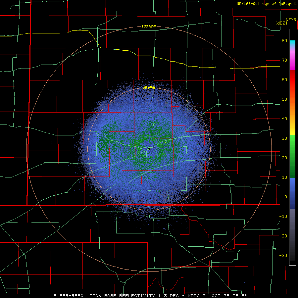Click the -30 value on the dBZ scale
298x298 pixels.
click(x=283, y=255)
